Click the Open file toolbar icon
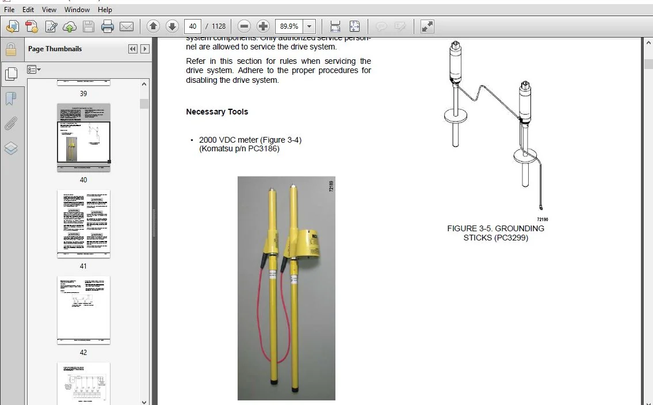Viewport: 653px width, 405px height. tap(13, 26)
